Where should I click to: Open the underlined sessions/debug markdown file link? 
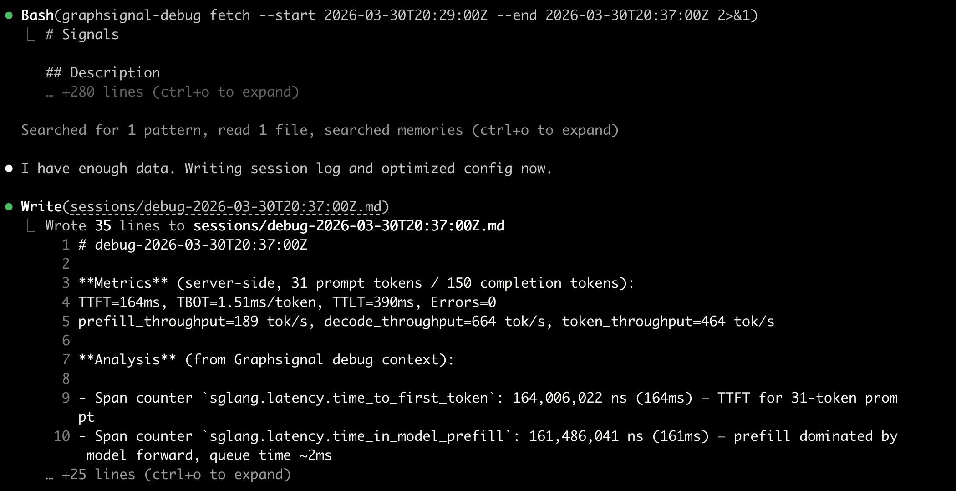point(226,207)
